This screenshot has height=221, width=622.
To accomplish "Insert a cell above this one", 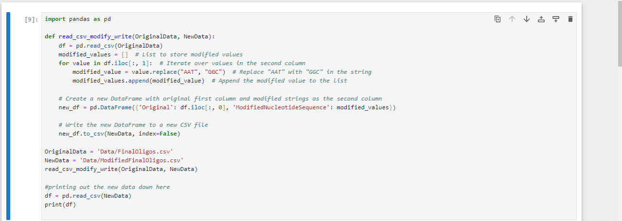I will (541, 19).
